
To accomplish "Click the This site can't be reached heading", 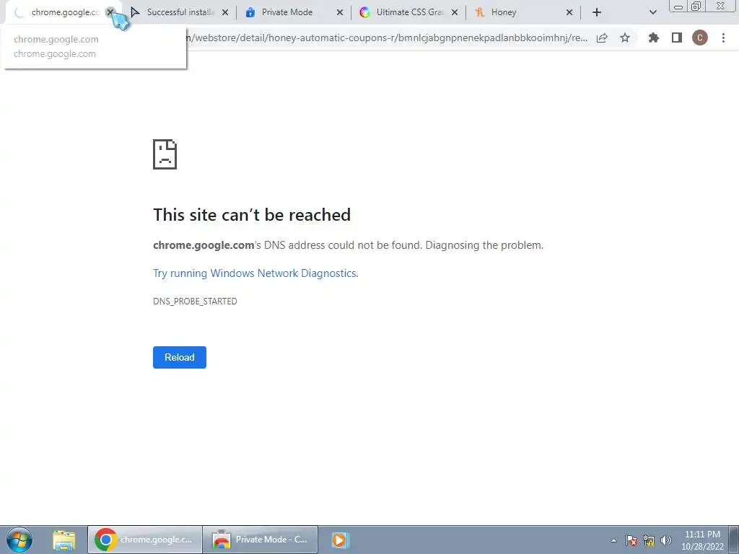I will tap(252, 215).
